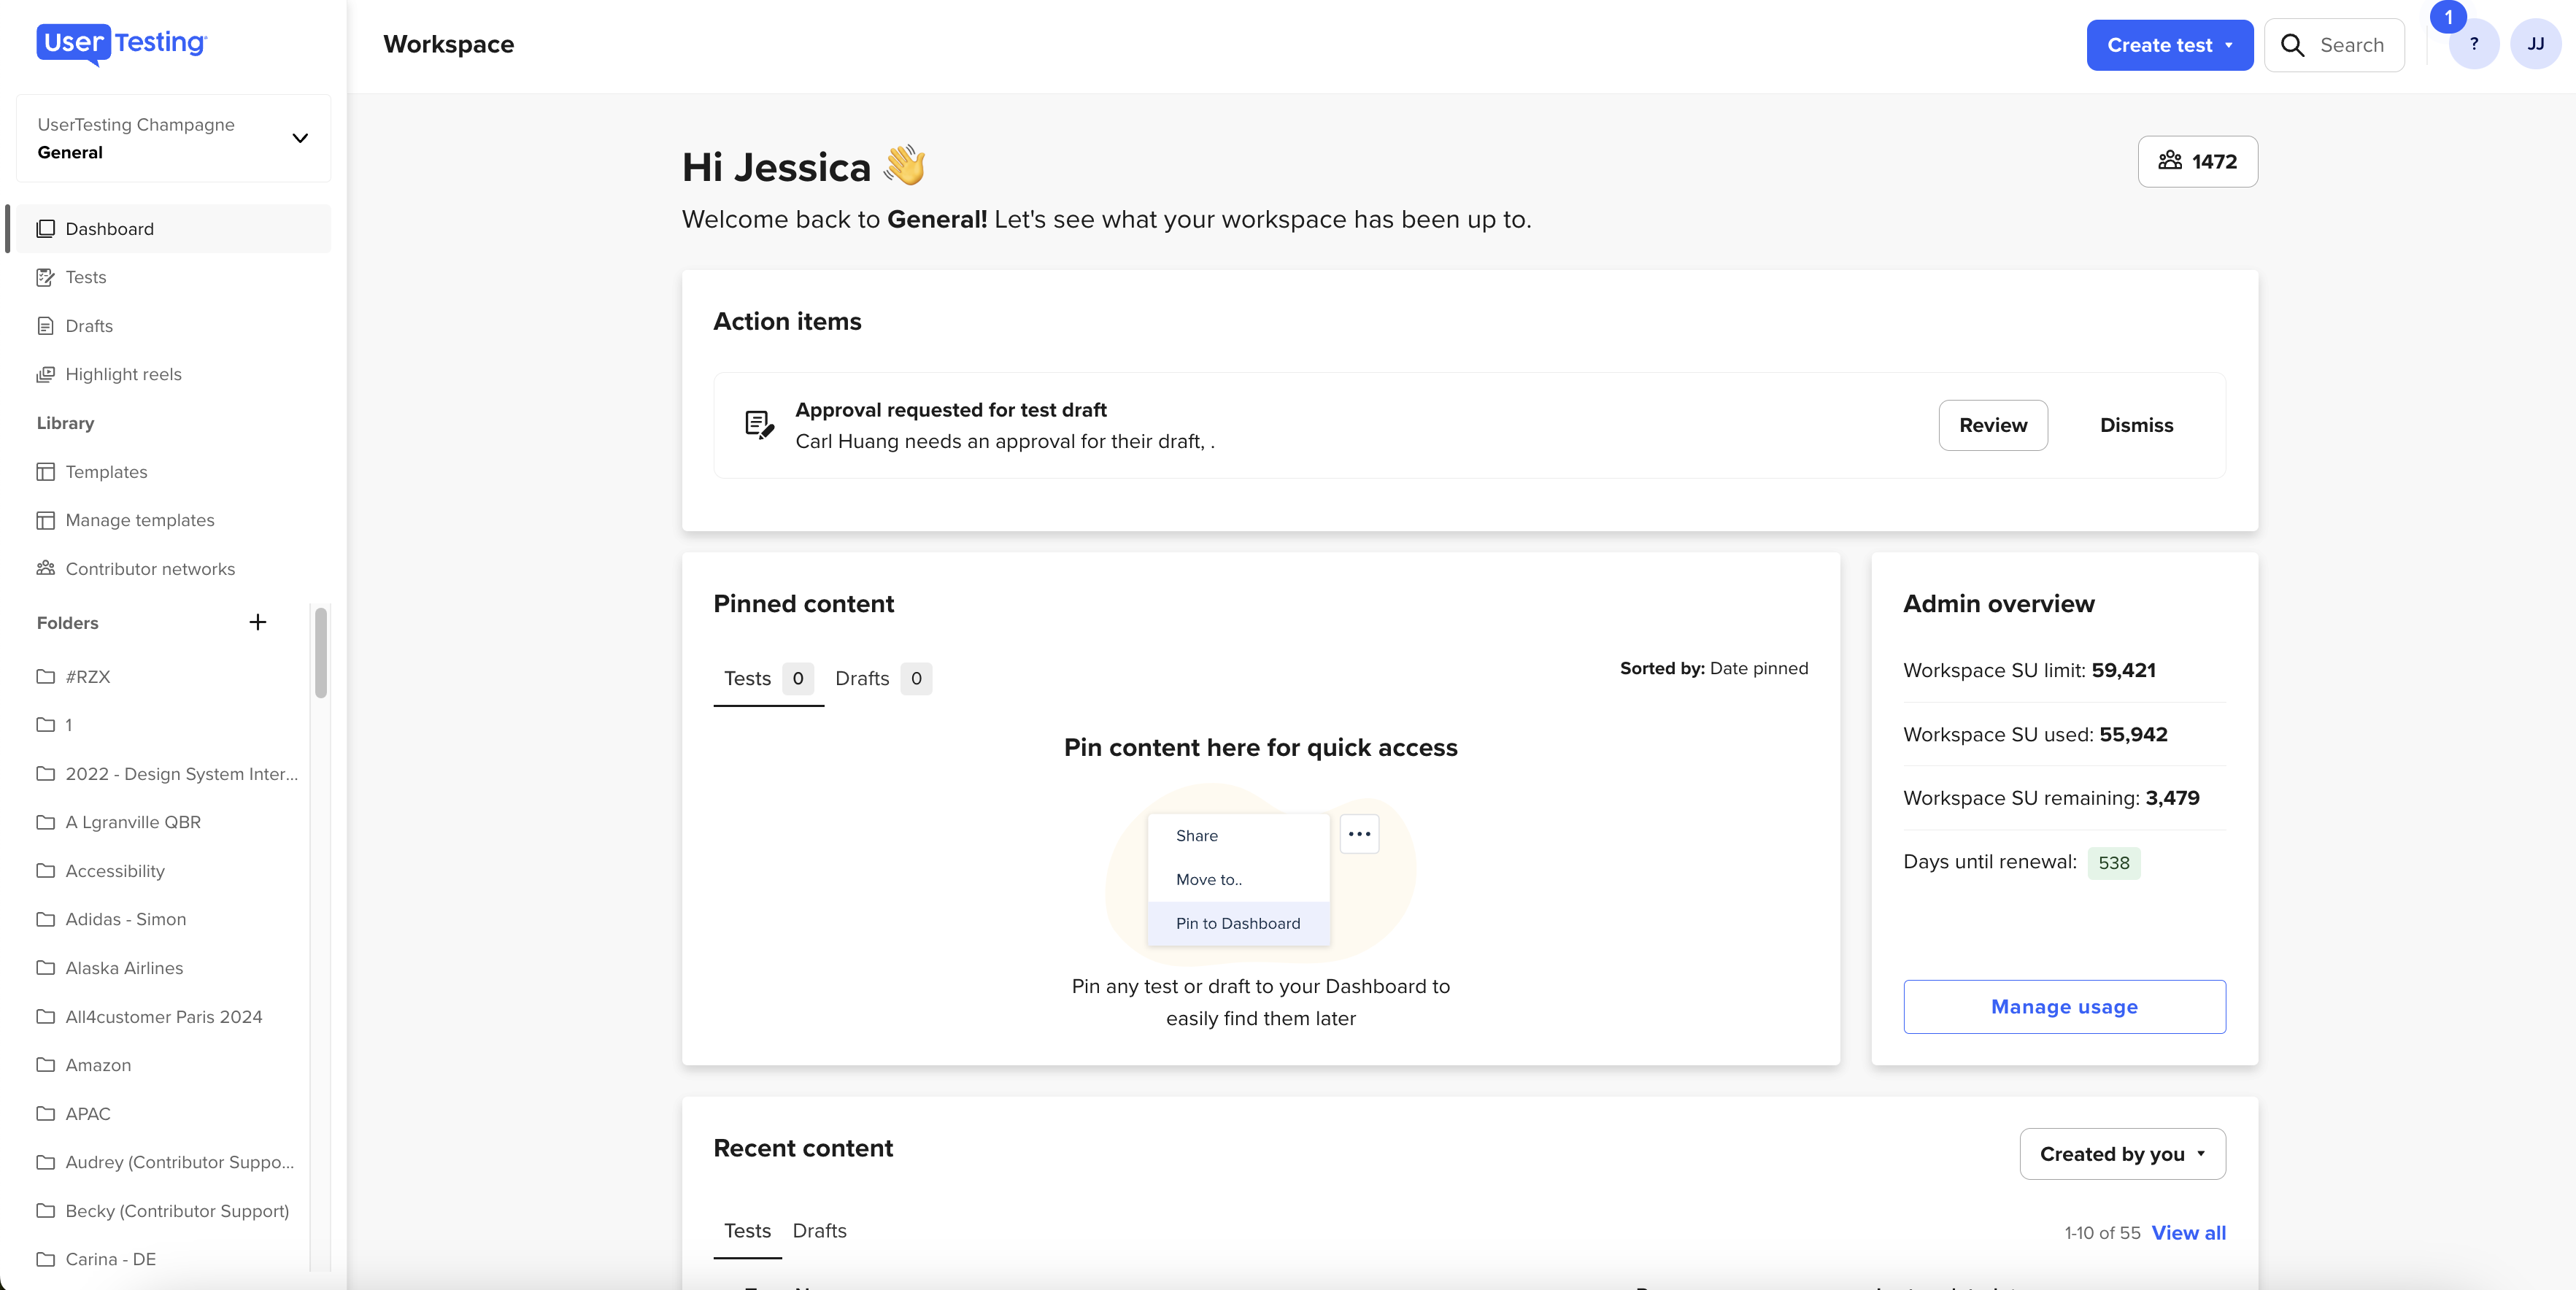This screenshot has height=1290, width=2576.
Task: Open Templates under Library
Action: (x=106, y=471)
